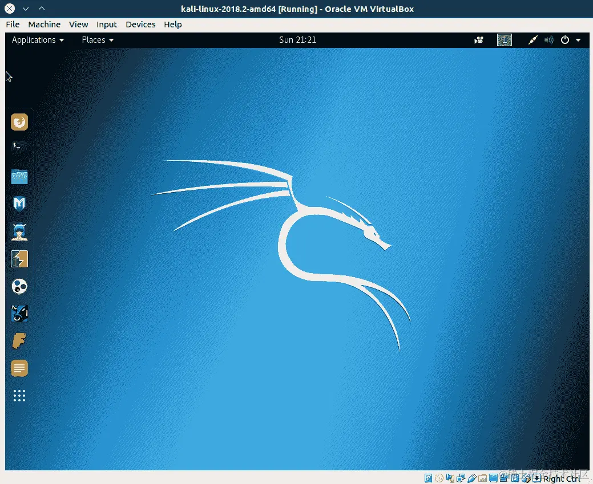
Task: Click the window's down chevron title button
Action: coord(26,9)
